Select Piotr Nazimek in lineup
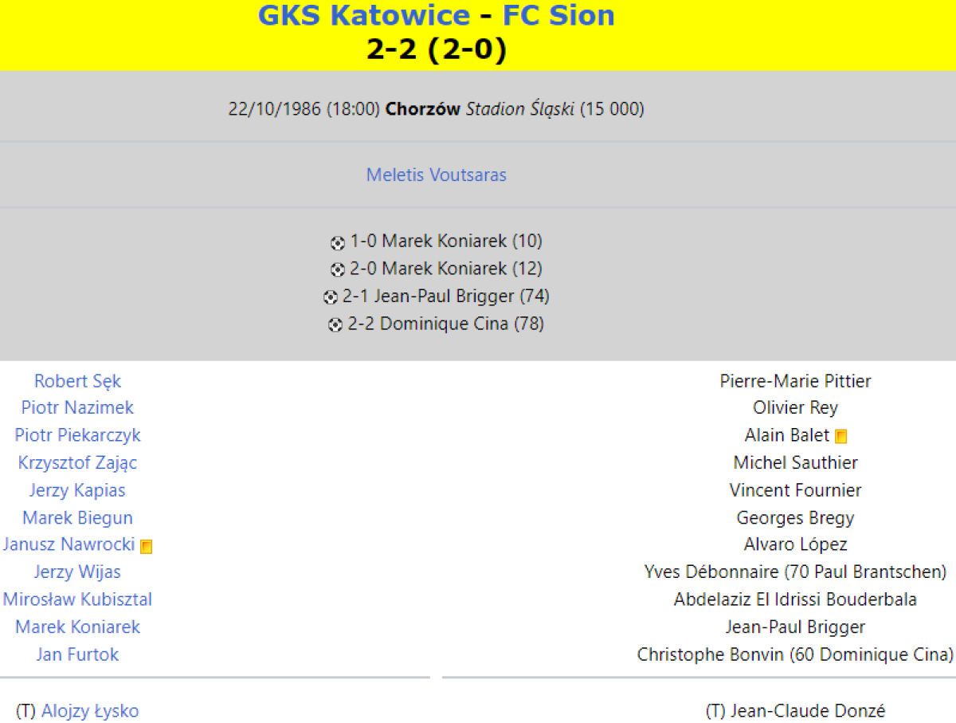The width and height of the screenshot is (956, 723). 77,407
